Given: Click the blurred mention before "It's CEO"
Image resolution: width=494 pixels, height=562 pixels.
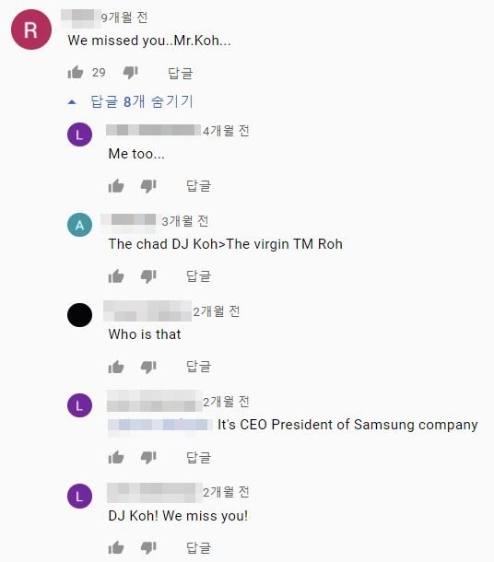Looking at the screenshot, I should (x=160, y=425).
